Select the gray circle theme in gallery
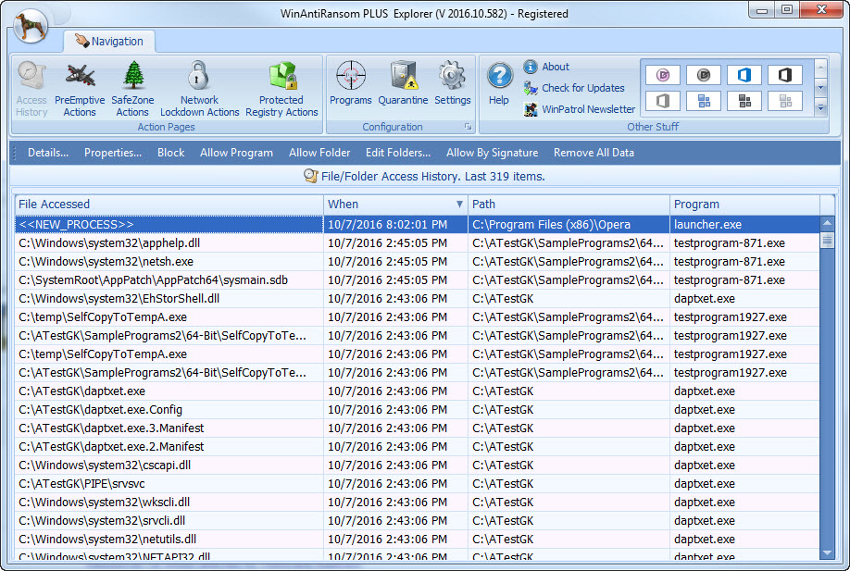Image resolution: width=850 pixels, height=571 pixels. 704,75
